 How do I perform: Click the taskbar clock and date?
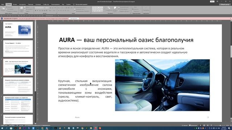point(224,129)
